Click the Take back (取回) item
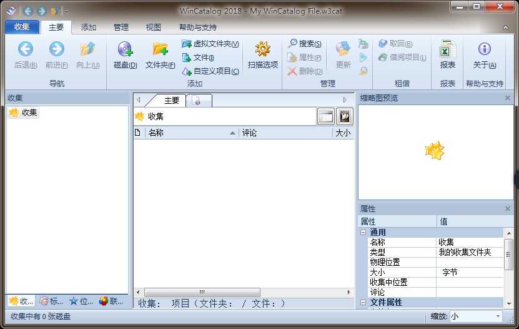The height and width of the screenshot is (329, 519). (x=395, y=44)
